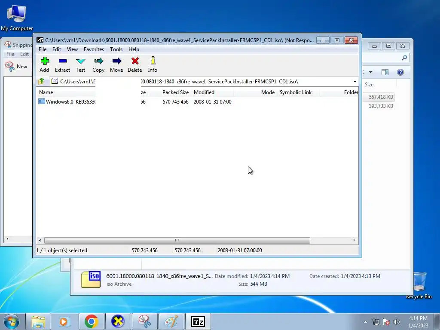This screenshot has height=330, width=440.
Task: Open the Edit menu in 7-Zip
Action: (x=57, y=49)
